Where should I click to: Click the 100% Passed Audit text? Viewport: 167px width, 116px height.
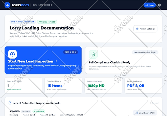click(14, 89)
